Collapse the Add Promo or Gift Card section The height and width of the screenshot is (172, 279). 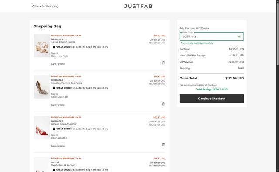194,28
